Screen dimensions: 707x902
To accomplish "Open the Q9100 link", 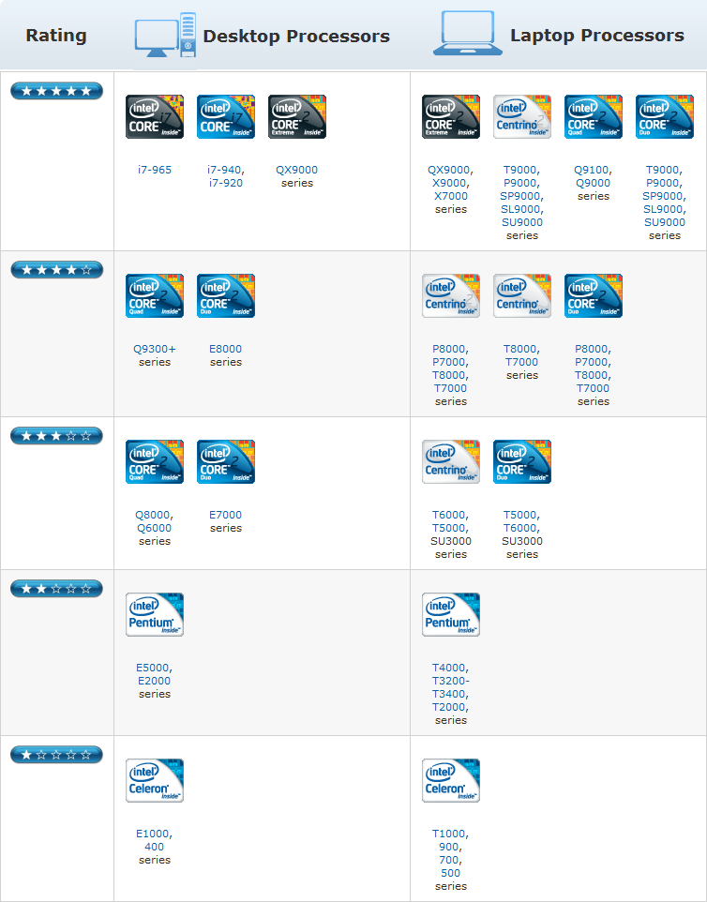I will coord(592,170).
